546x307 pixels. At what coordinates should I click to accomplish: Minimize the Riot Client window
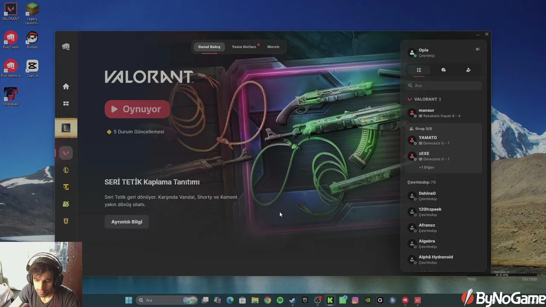click(x=478, y=35)
